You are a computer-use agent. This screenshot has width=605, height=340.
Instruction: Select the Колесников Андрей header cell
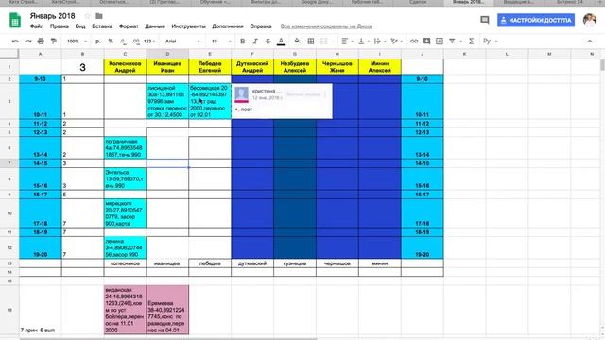(x=125, y=67)
